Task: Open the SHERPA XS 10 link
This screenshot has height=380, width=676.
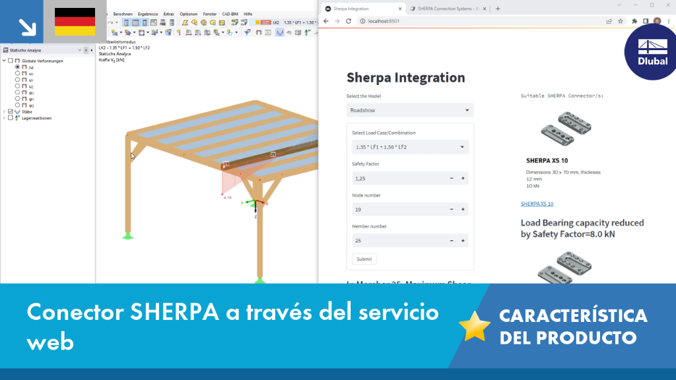Action: click(537, 204)
